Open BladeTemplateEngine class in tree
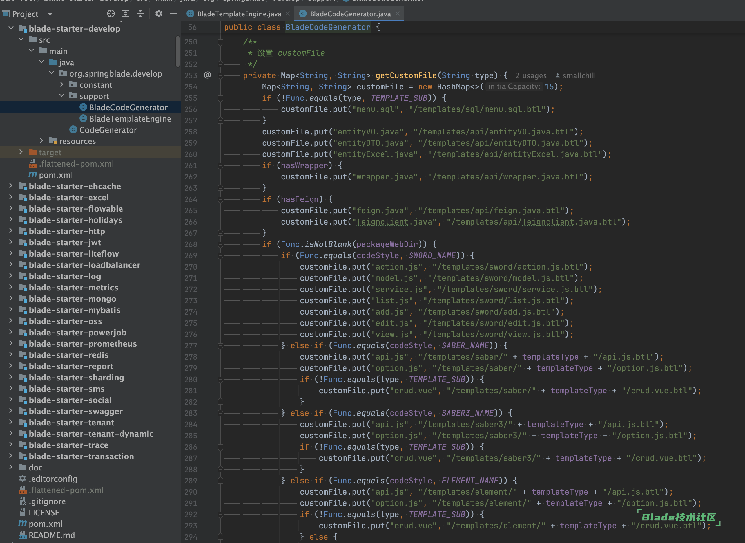The image size is (745, 543). (x=130, y=119)
